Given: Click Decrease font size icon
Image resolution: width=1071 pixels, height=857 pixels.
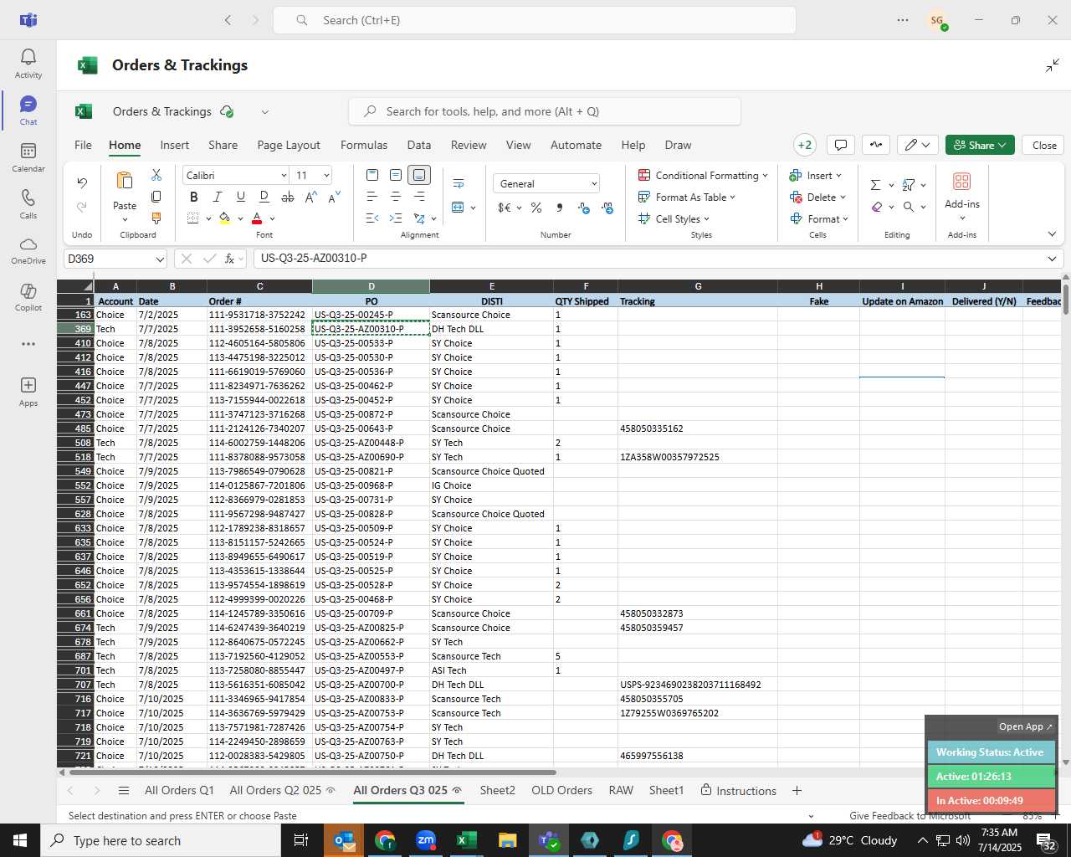Looking at the screenshot, I should (334, 198).
